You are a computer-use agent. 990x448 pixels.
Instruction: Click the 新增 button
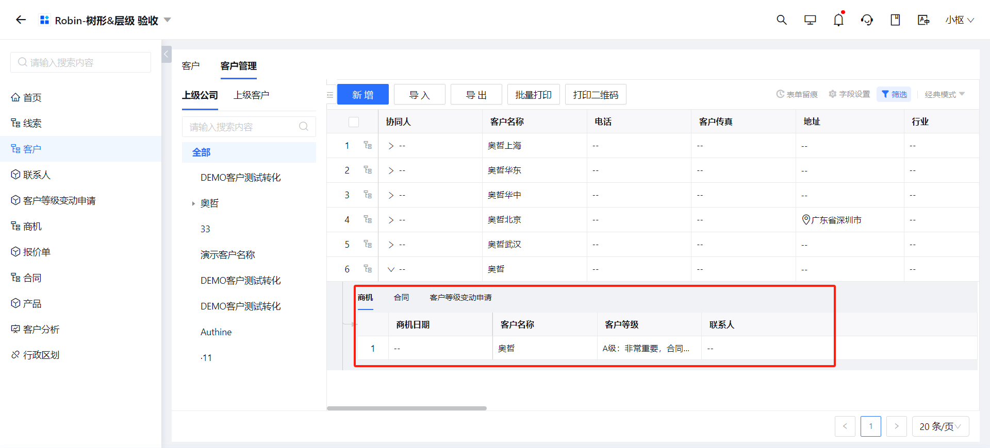(363, 95)
